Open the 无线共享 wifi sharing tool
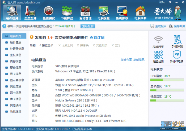 pos(158,42)
